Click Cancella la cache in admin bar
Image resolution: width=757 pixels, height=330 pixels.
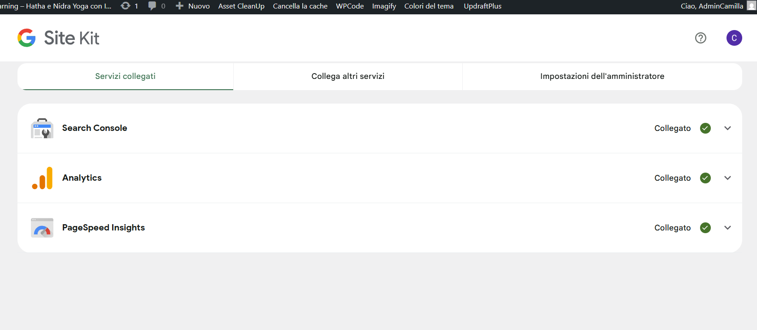click(x=300, y=6)
